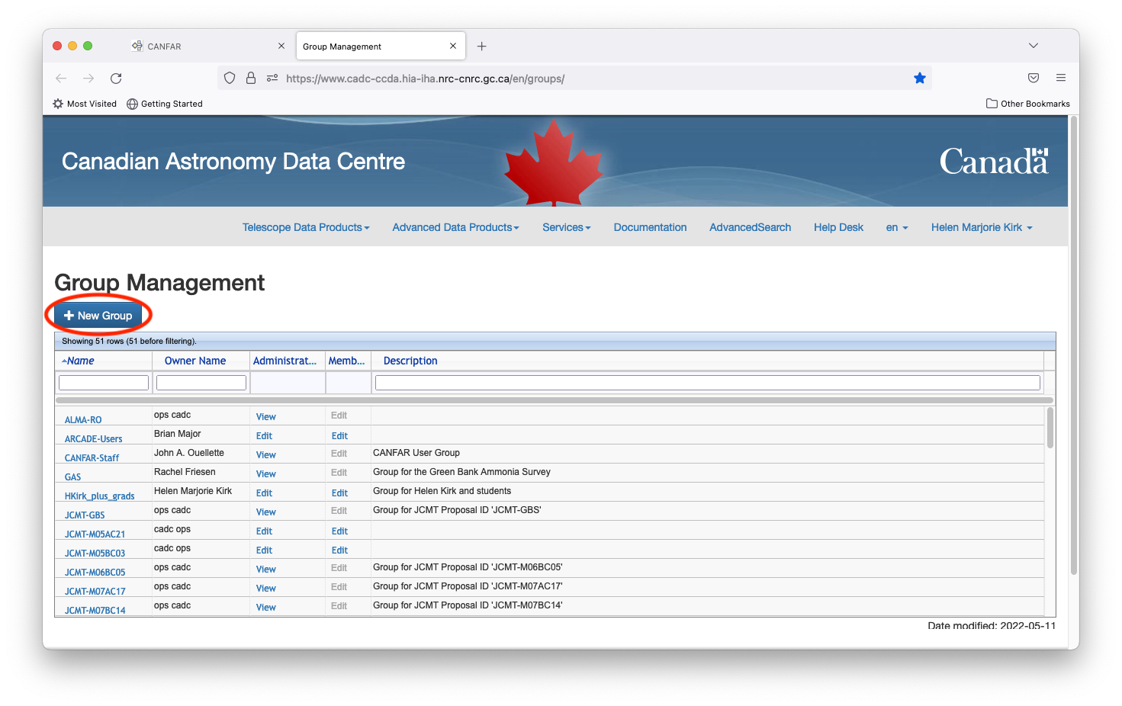Open Most Visited bookmarks folder

click(85, 104)
